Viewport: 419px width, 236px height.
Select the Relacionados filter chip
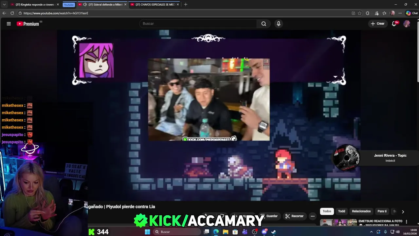361,211
